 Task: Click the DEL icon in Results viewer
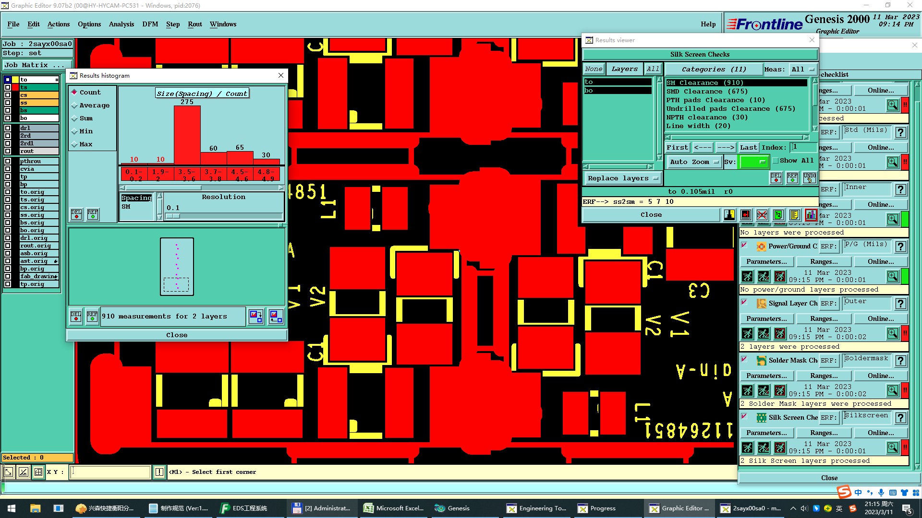tap(776, 178)
